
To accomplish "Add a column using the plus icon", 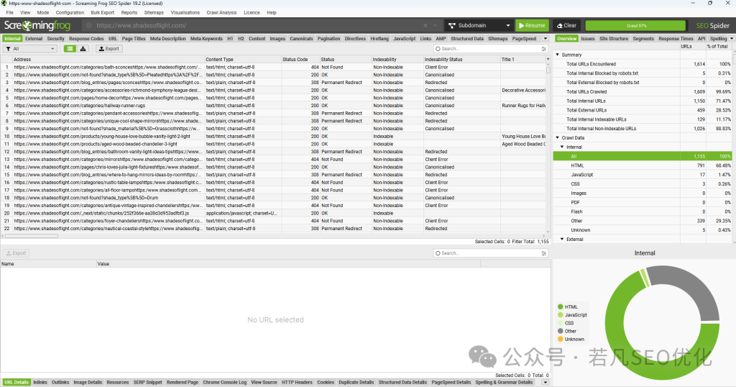I will (548, 59).
